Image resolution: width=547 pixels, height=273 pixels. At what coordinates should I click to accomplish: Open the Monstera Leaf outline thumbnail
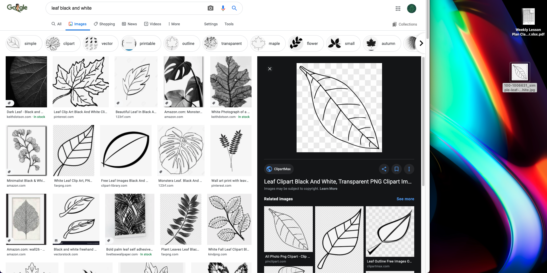(x=181, y=151)
